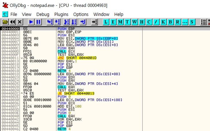Click address 00440028 row
The image size is (210, 131).
10,87
